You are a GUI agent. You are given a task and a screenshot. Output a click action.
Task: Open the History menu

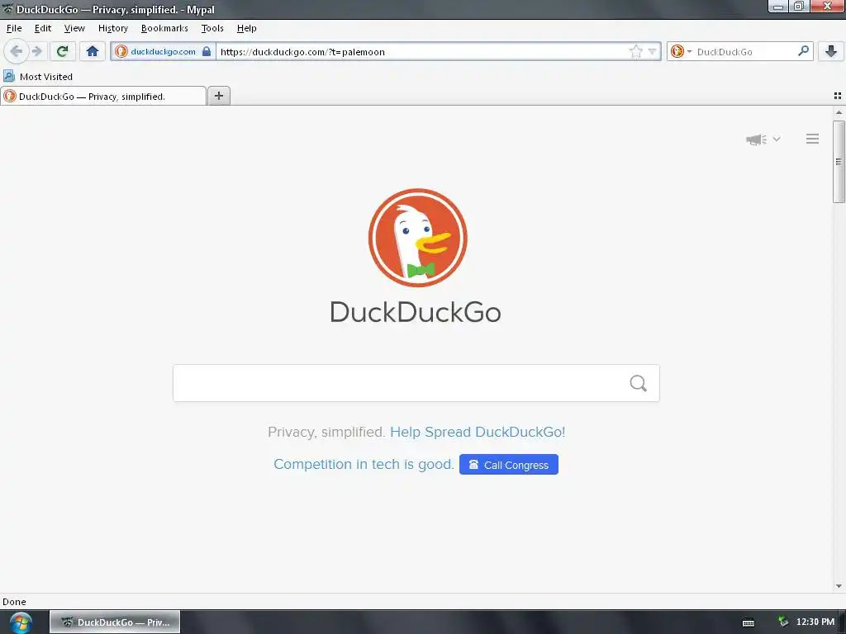click(x=112, y=28)
